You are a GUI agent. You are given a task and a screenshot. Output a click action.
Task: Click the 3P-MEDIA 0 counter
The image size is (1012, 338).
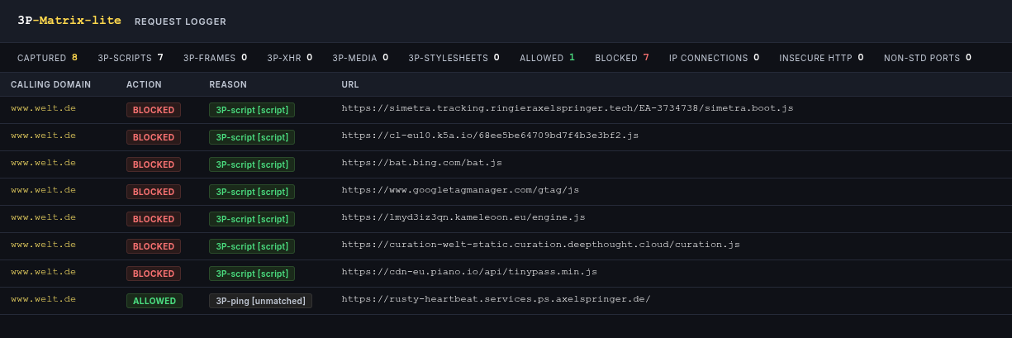(360, 58)
